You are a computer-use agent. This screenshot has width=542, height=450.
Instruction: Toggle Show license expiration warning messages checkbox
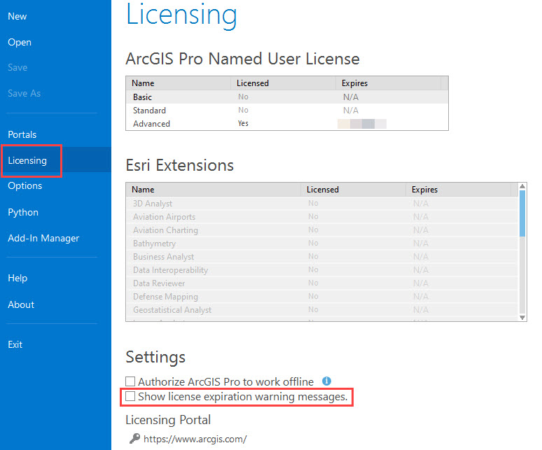click(130, 396)
